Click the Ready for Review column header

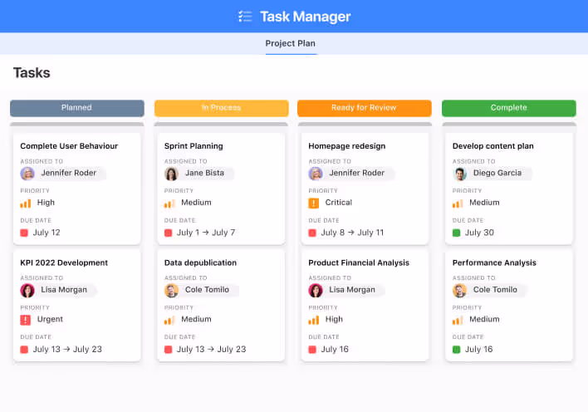tap(364, 108)
